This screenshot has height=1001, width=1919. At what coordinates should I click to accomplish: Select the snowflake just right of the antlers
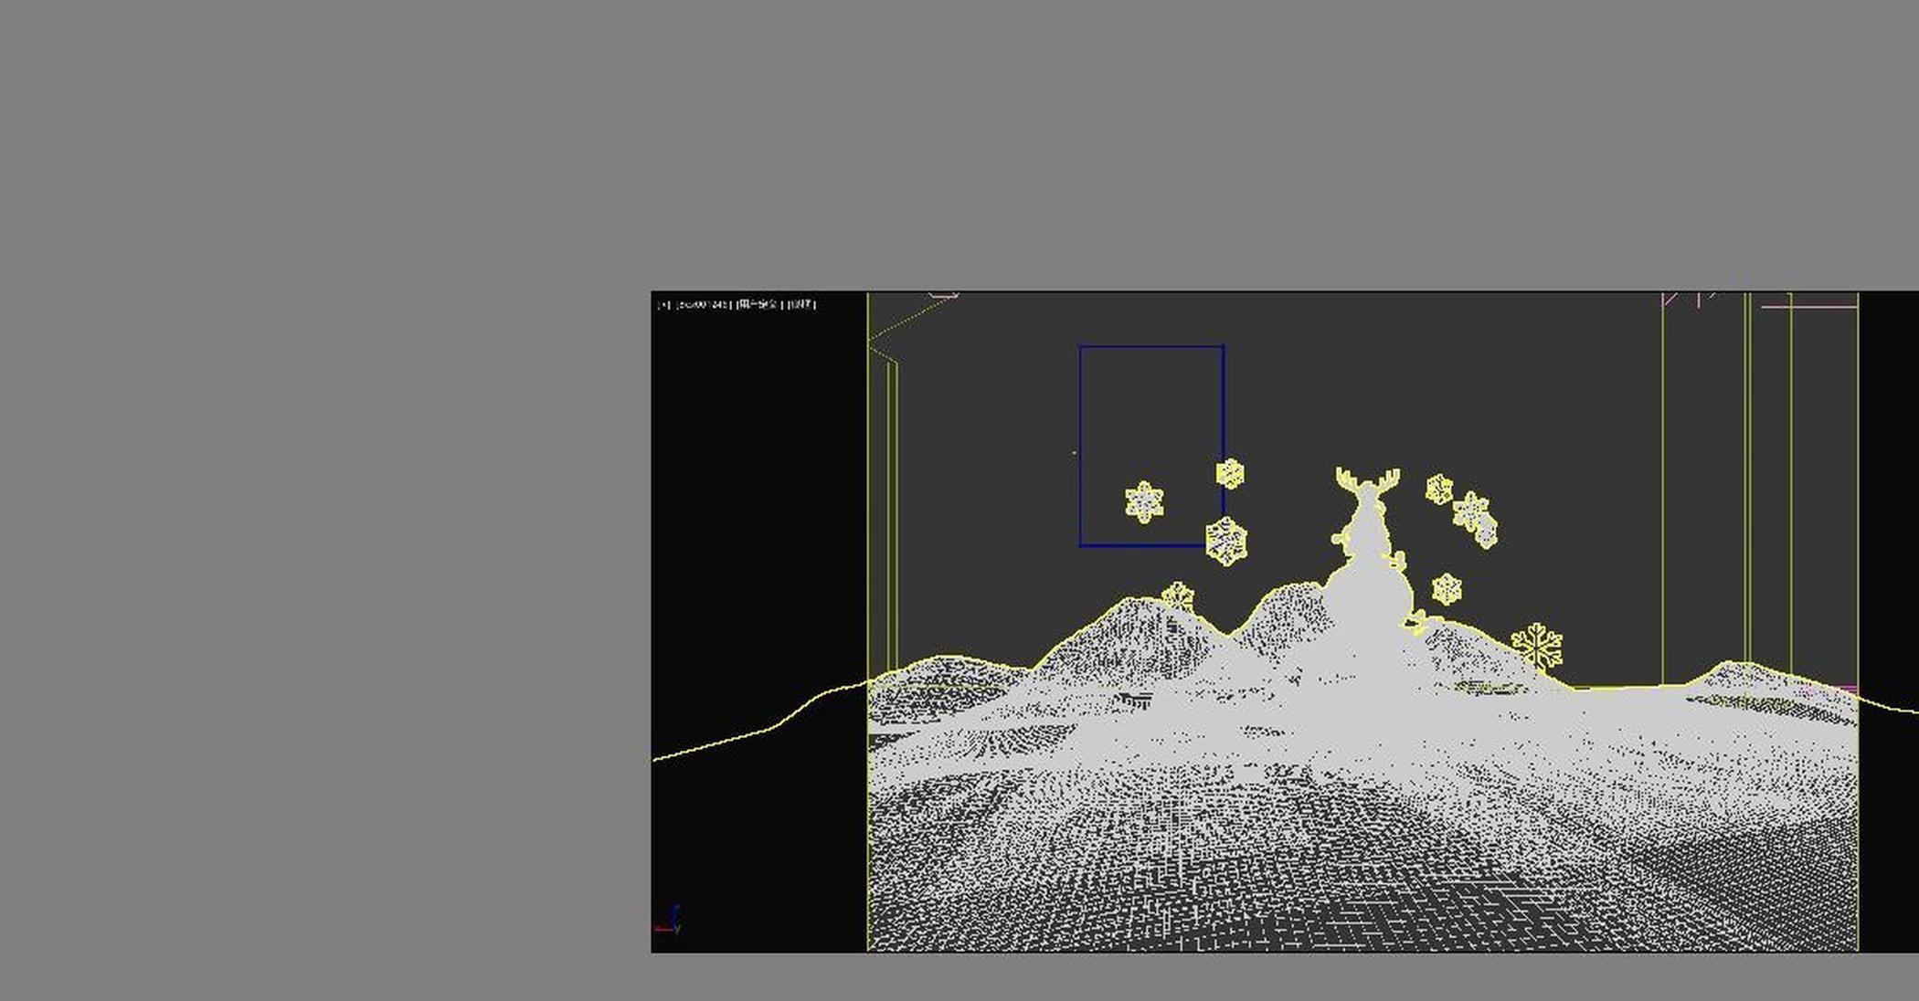(x=1439, y=490)
